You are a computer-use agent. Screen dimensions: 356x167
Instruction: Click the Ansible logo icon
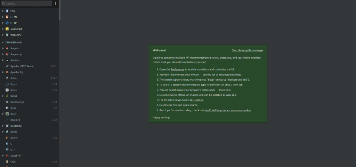pos(7,60)
